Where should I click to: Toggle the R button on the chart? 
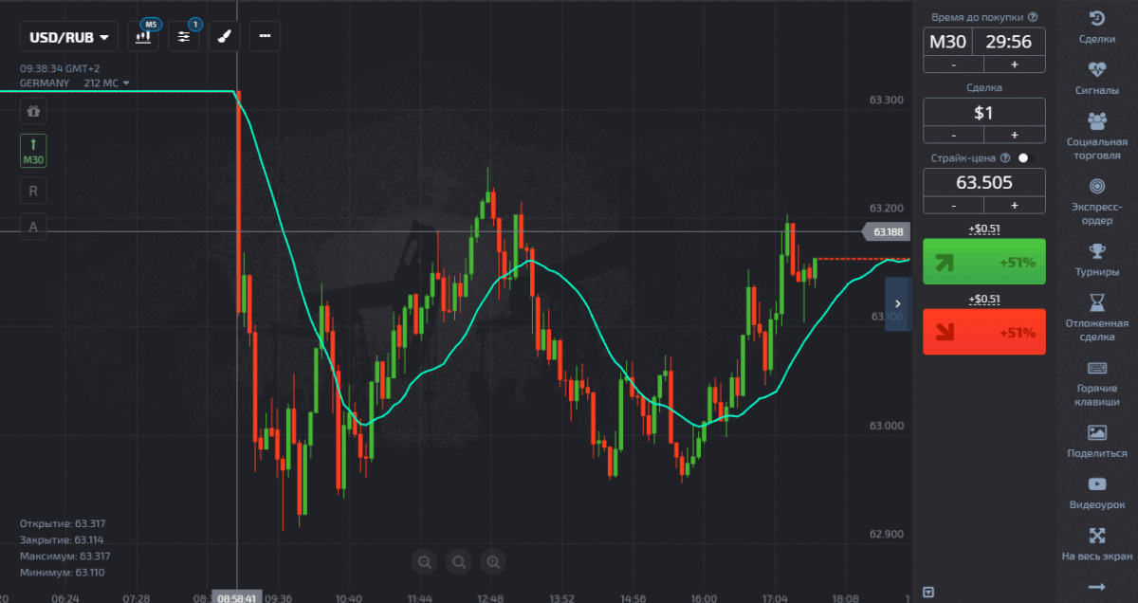click(33, 191)
